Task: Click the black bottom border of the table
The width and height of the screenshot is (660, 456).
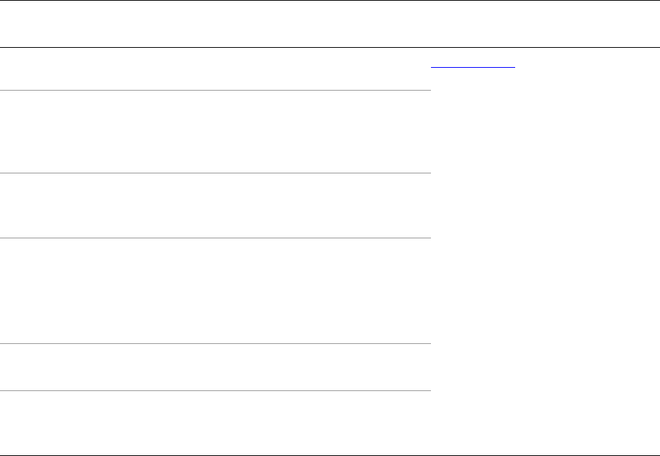Action: pyautogui.click(x=330, y=455)
